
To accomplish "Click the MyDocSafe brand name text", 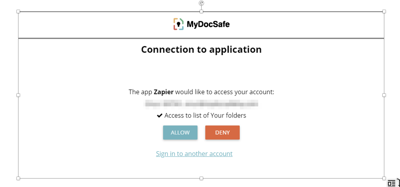I will (x=208, y=25).
